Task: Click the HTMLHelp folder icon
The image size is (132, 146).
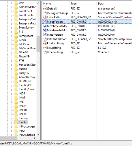Action: point(16,81)
